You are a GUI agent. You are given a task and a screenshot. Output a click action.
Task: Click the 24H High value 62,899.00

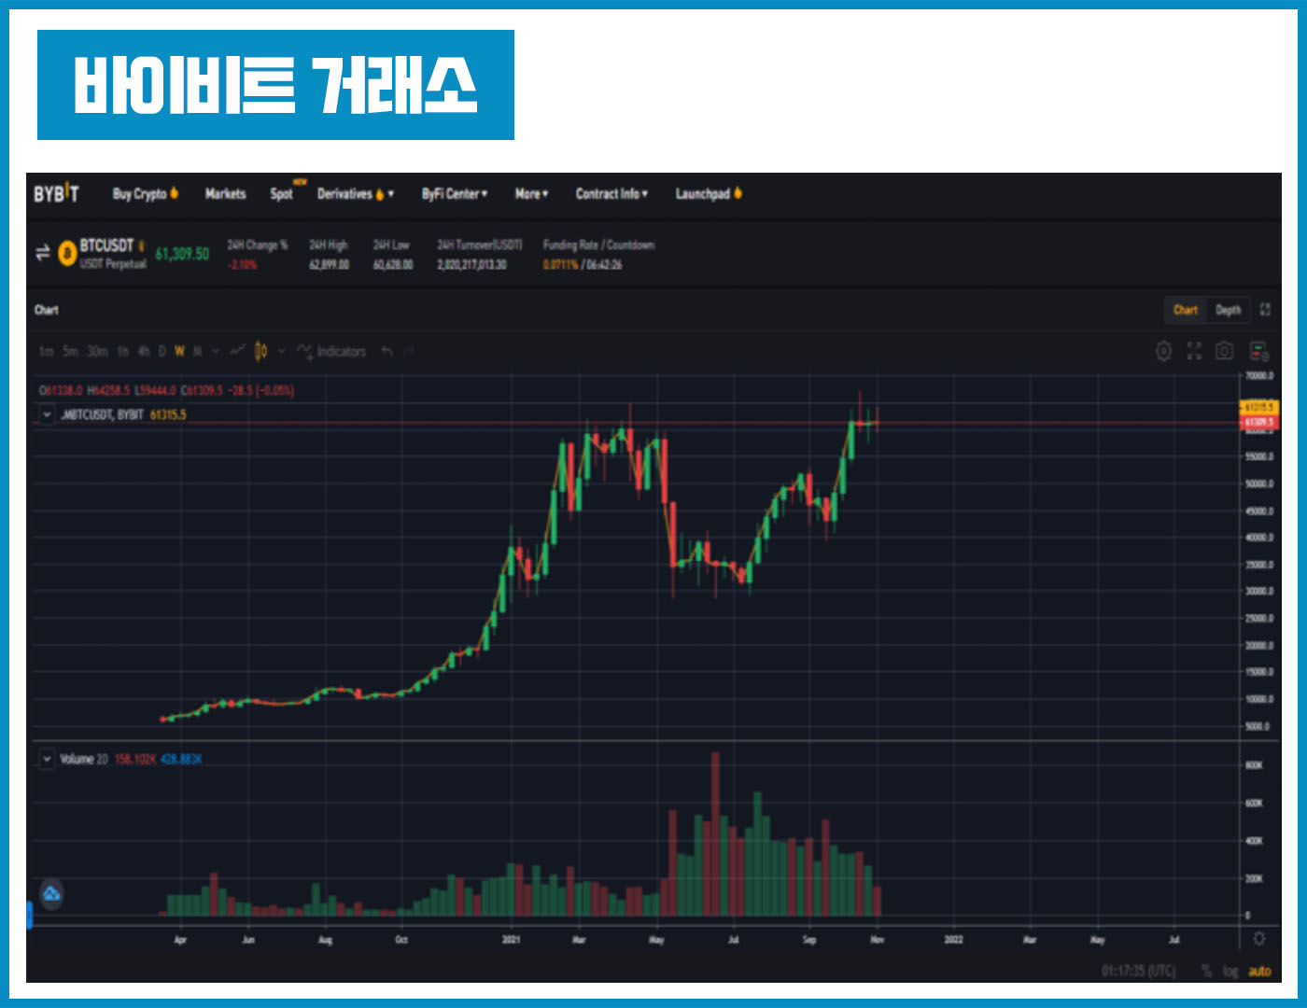pos(330,265)
